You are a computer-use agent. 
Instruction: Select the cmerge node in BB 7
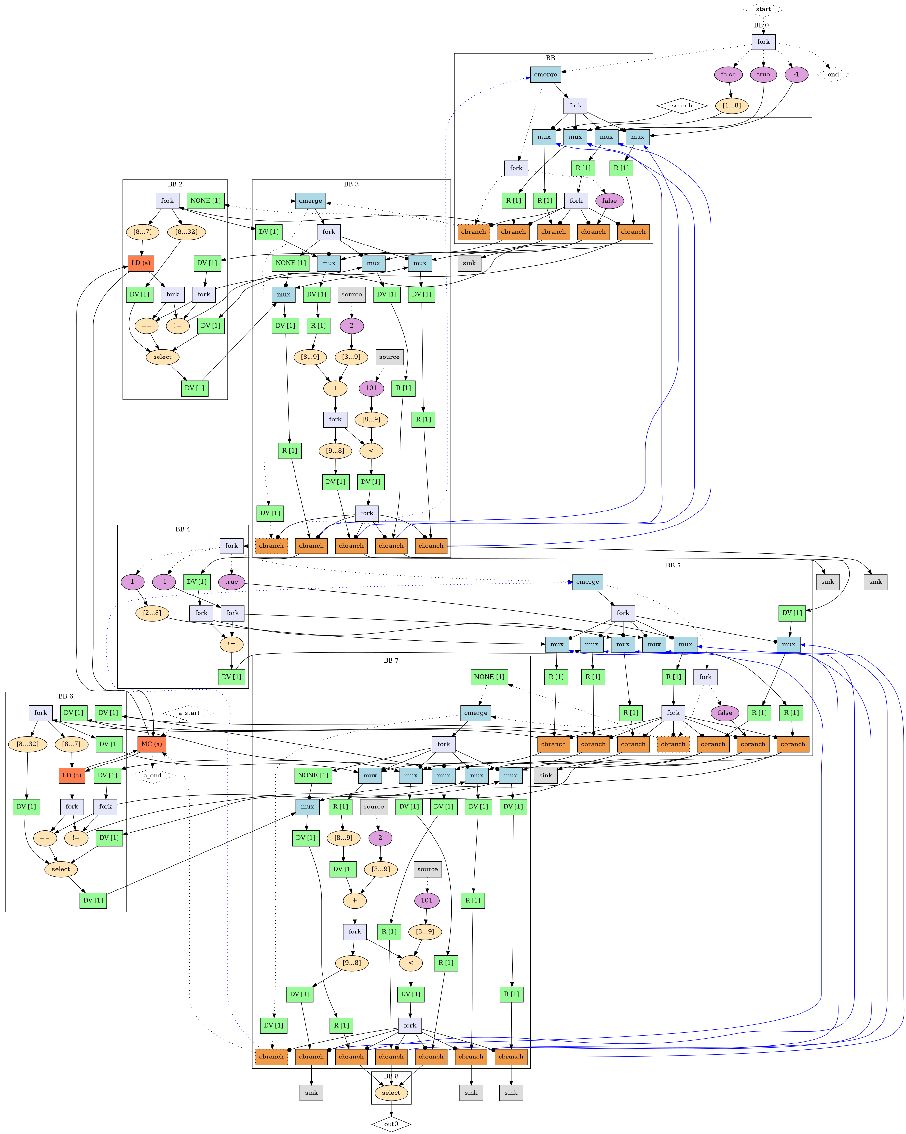pyautogui.click(x=476, y=713)
